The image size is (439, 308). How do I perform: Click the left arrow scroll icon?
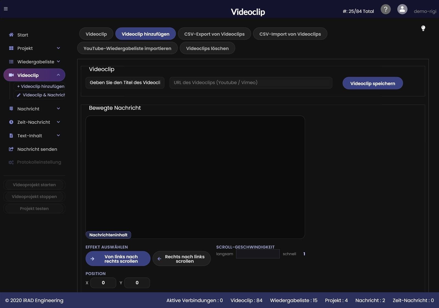[x=159, y=259]
